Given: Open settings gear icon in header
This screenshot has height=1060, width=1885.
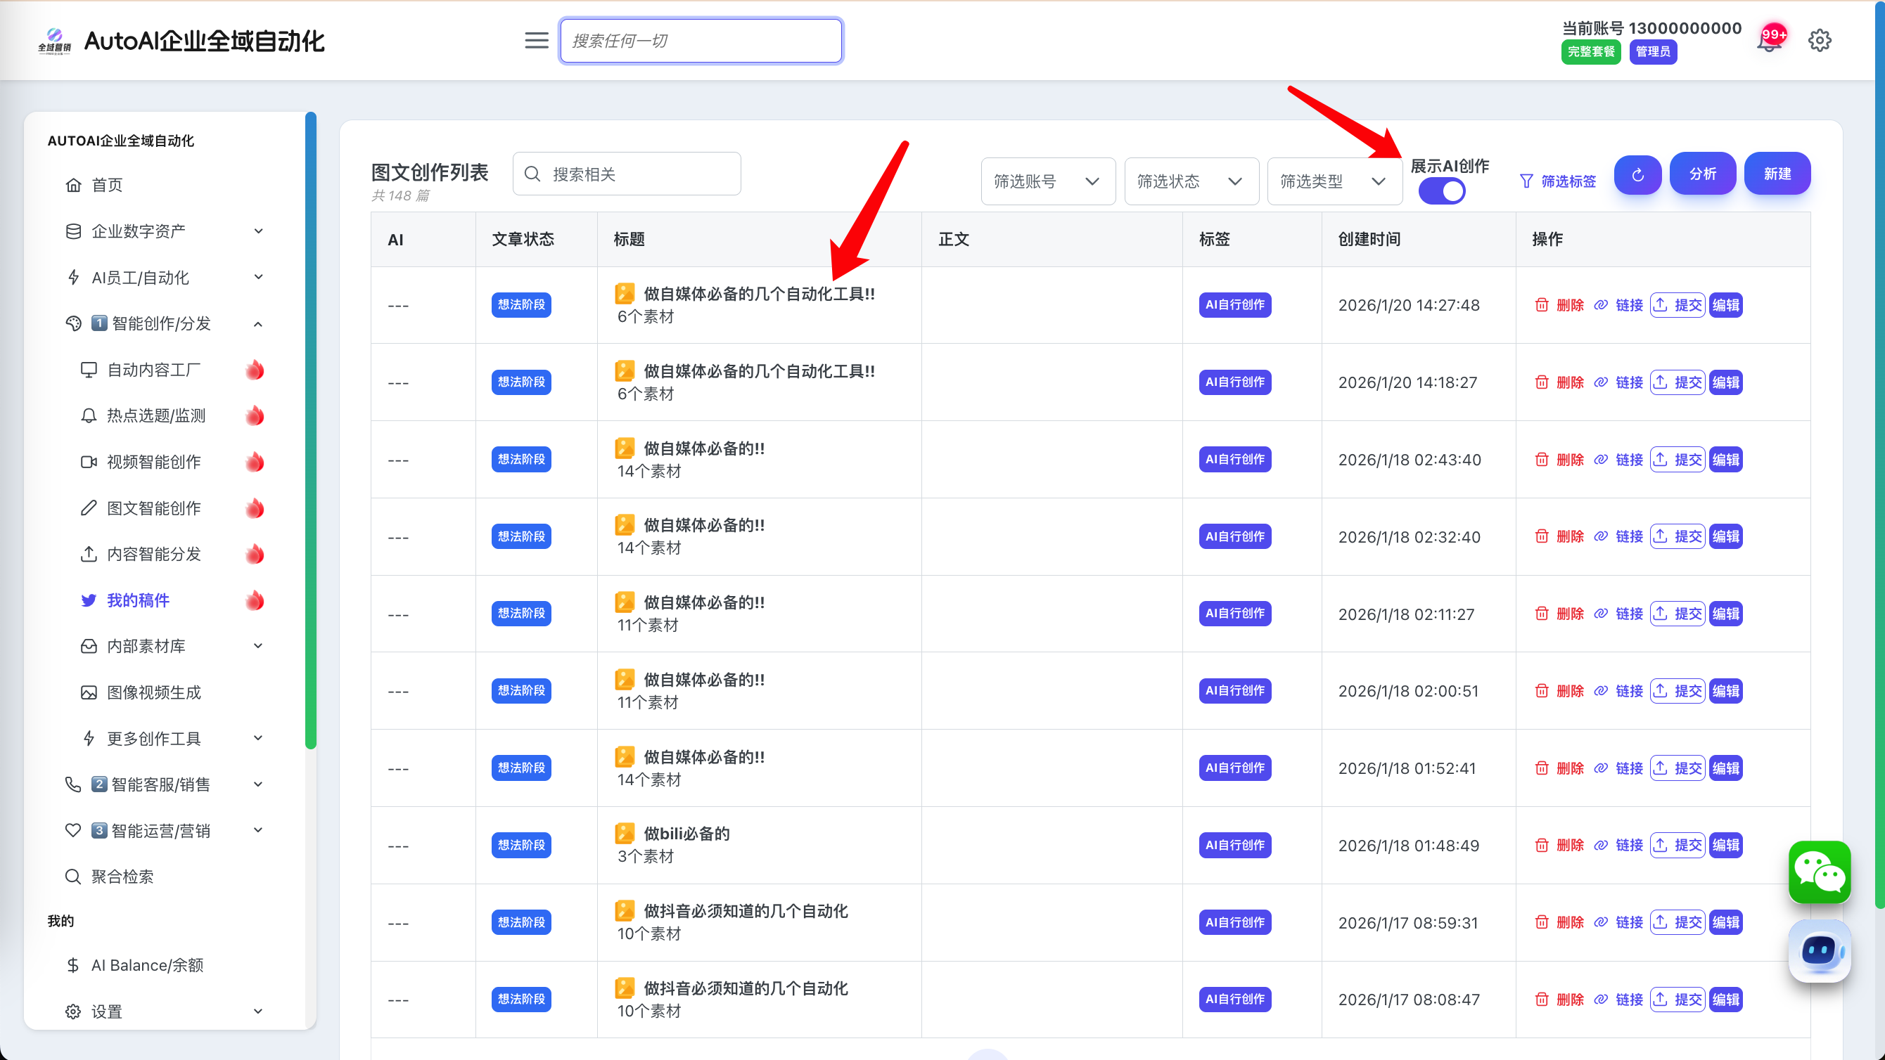Looking at the screenshot, I should (x=1819, y=40).
